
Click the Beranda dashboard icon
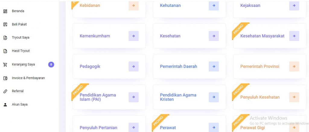pyautogui.click(x=5, y=11)
